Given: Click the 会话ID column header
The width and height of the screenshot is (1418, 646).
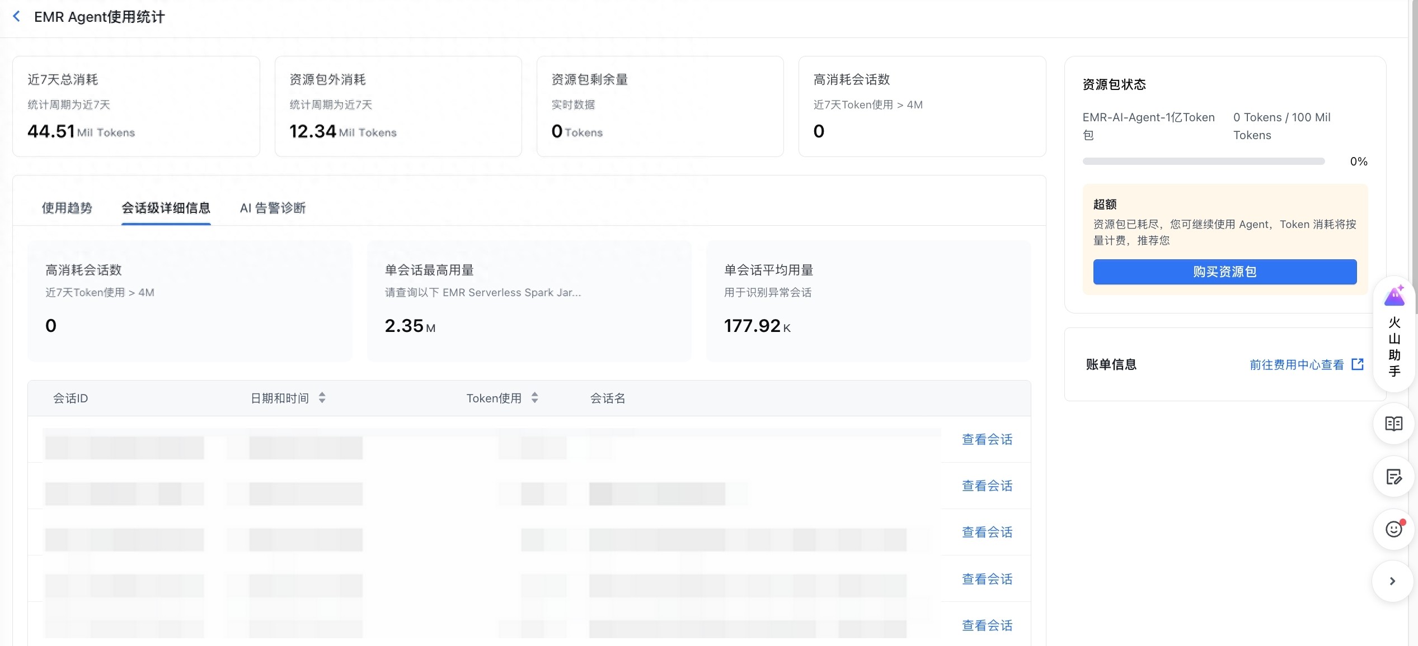Looking at the screenshot, I should 71,398.
